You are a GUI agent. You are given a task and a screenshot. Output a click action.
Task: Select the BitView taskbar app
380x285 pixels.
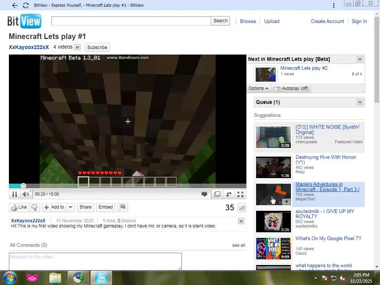tap(101, 278)
